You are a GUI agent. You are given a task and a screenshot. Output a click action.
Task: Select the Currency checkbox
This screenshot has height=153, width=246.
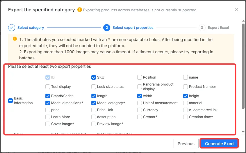tap(140, 110)
